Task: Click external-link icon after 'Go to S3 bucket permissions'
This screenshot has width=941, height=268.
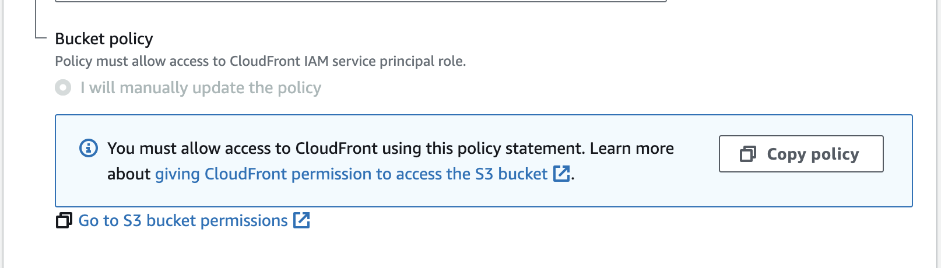Action: click(x=301, y=220)
